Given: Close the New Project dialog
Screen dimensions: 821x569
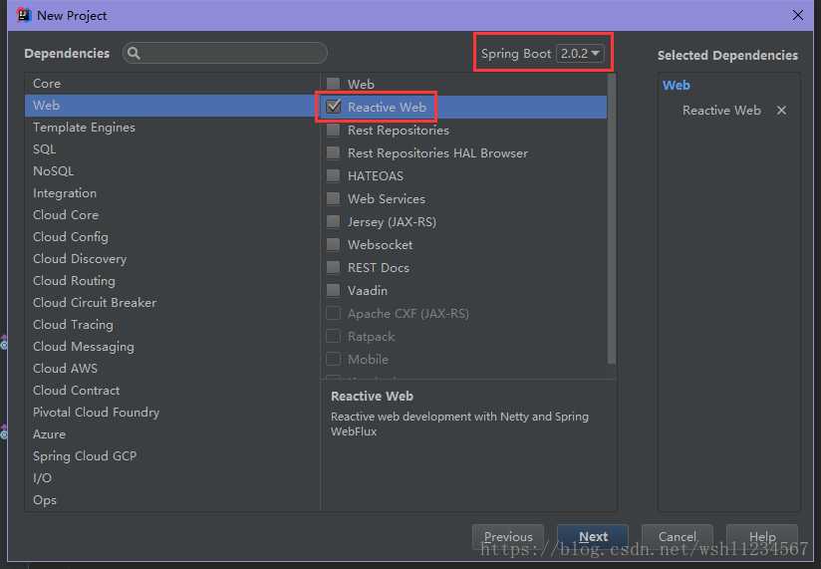Looking at the screenshot, I should point(797,15).
